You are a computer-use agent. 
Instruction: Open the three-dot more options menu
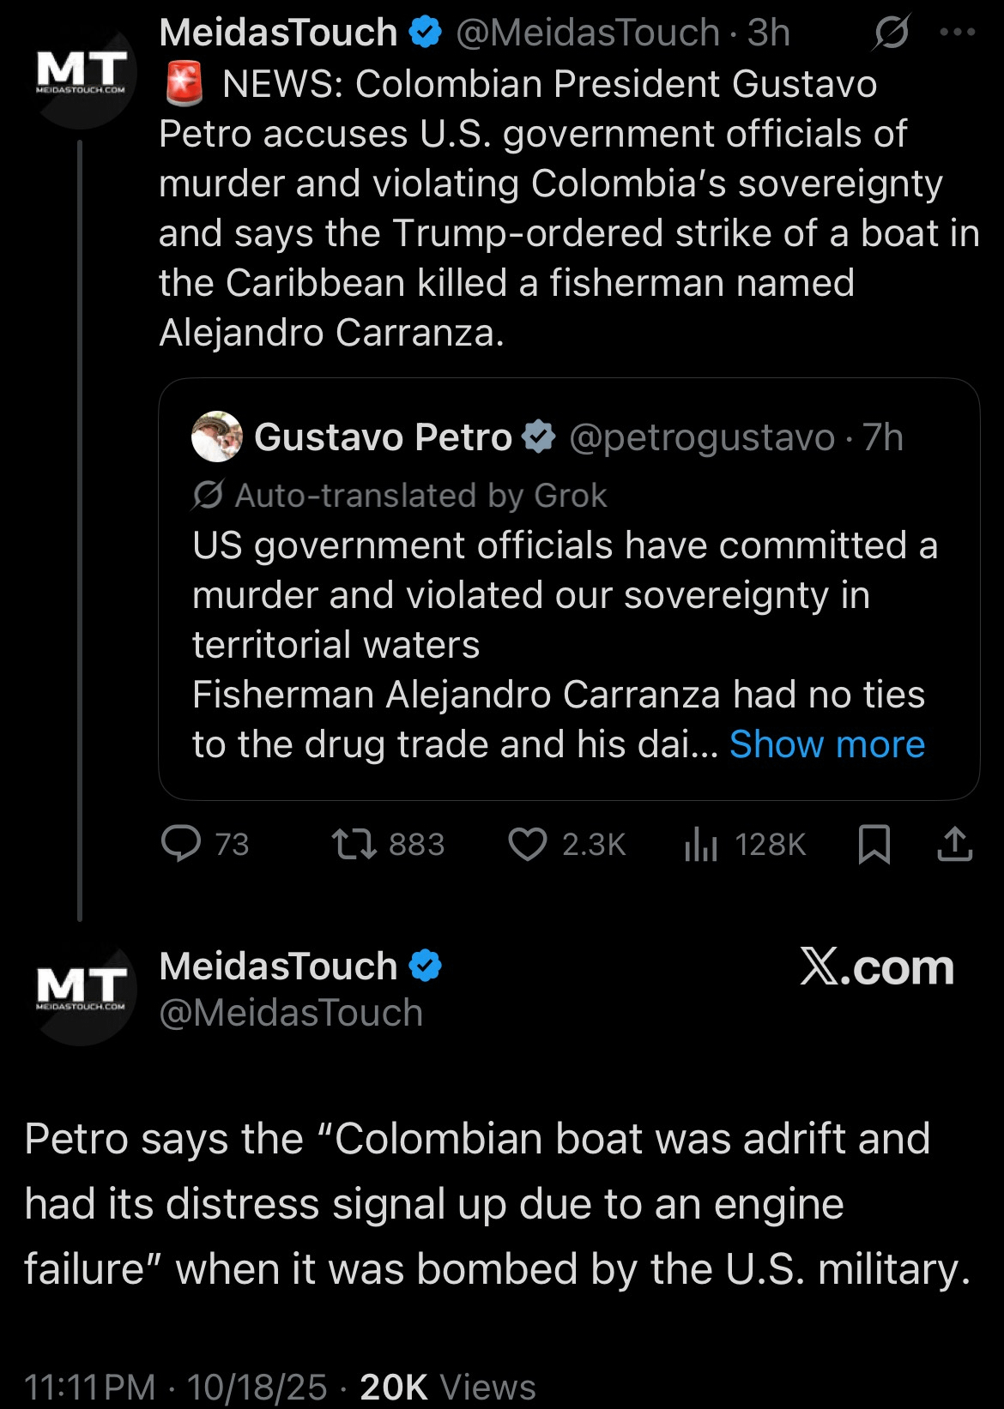pos(957,33)
